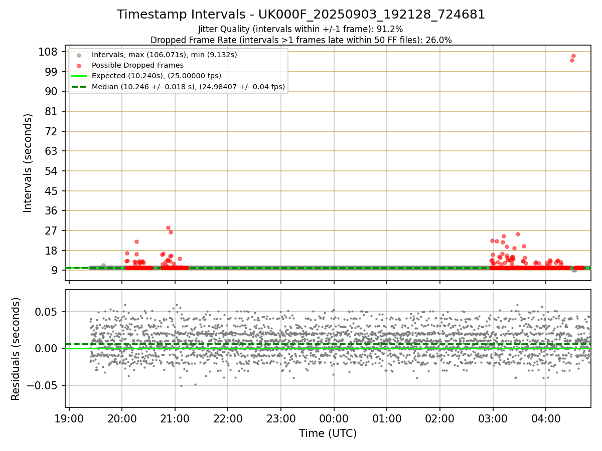Select the Jitter Quality 91.2% subtitle line
The image size is (602, 451).
pyautogui.click(x=300, y=29)
